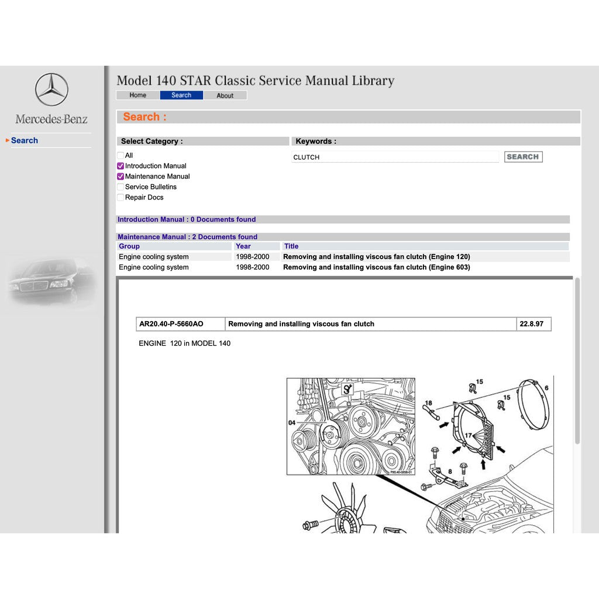Sort results by the Group column header
Screen dimensions: 599x599
(x=129, y=246)
